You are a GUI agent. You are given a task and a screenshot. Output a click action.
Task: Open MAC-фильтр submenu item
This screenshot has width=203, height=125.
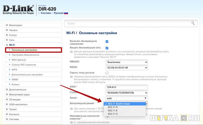(x=33, y=60)
